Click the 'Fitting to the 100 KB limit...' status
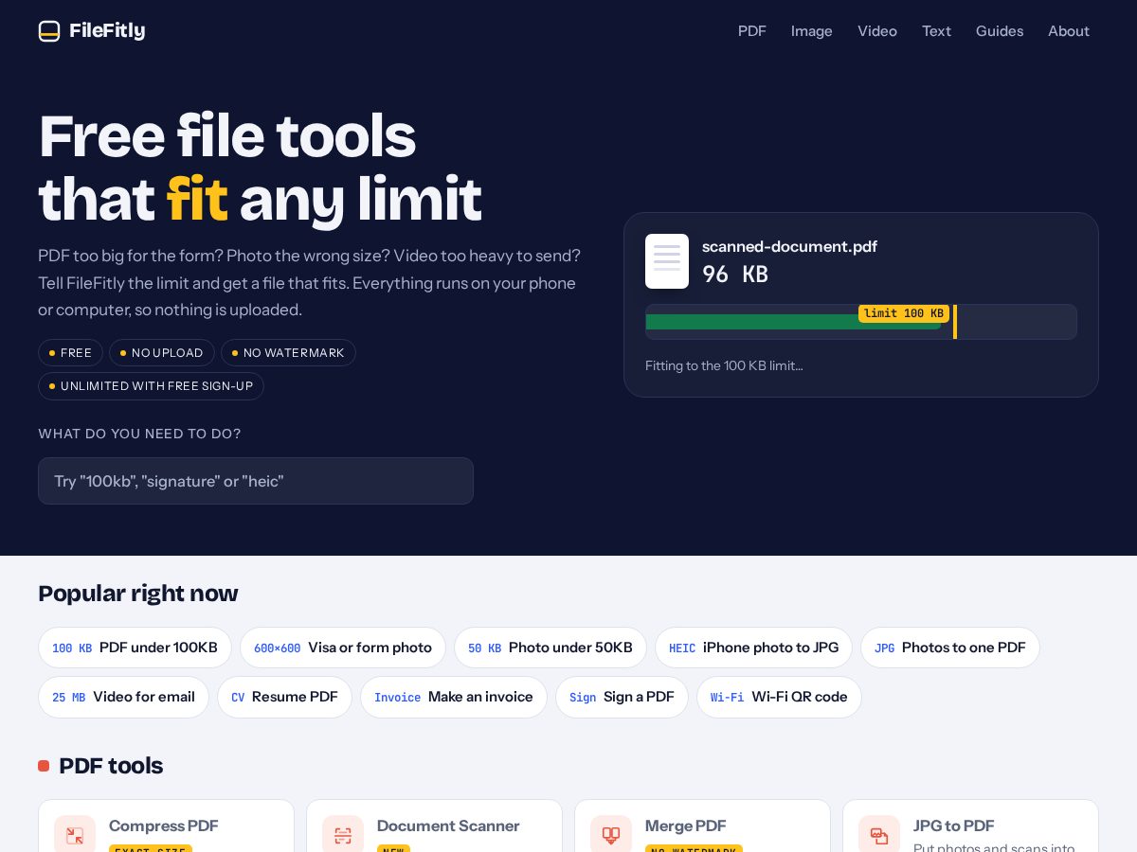This screenshot has width=1137, height=852. click(724, 365)
